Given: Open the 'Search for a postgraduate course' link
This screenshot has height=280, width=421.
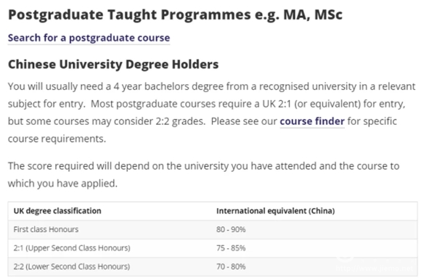Looking at the screenshot, I should [x=89, y=38].
